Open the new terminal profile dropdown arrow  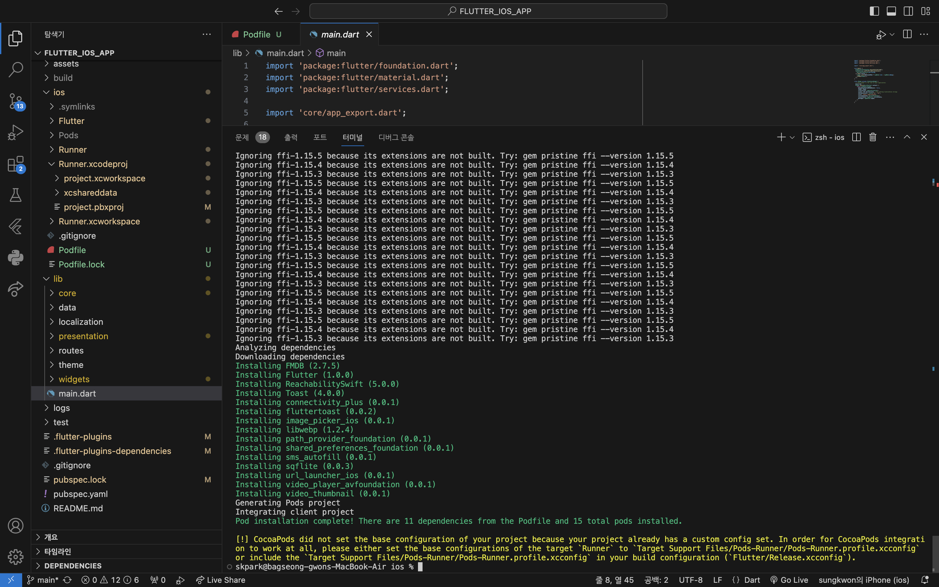coord(792,137)
